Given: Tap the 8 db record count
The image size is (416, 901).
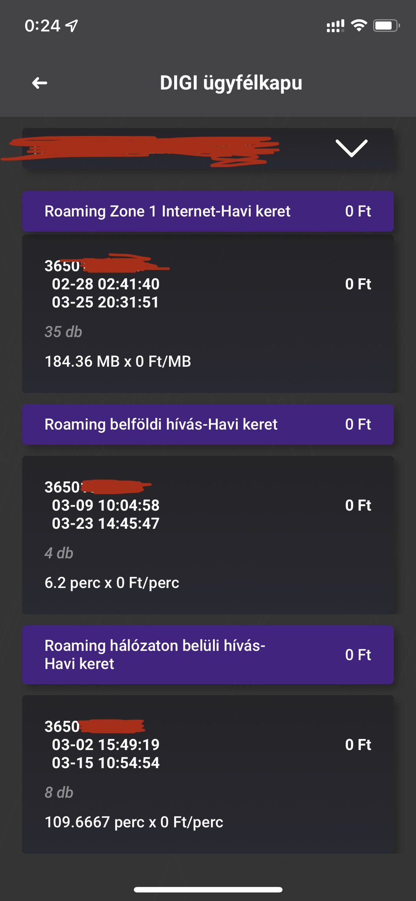Looking at the screenshot, I should click(59, 793).
